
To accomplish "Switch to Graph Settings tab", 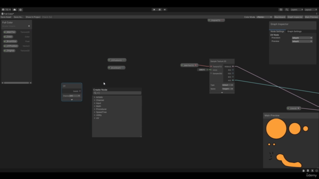I will [295, 31].
